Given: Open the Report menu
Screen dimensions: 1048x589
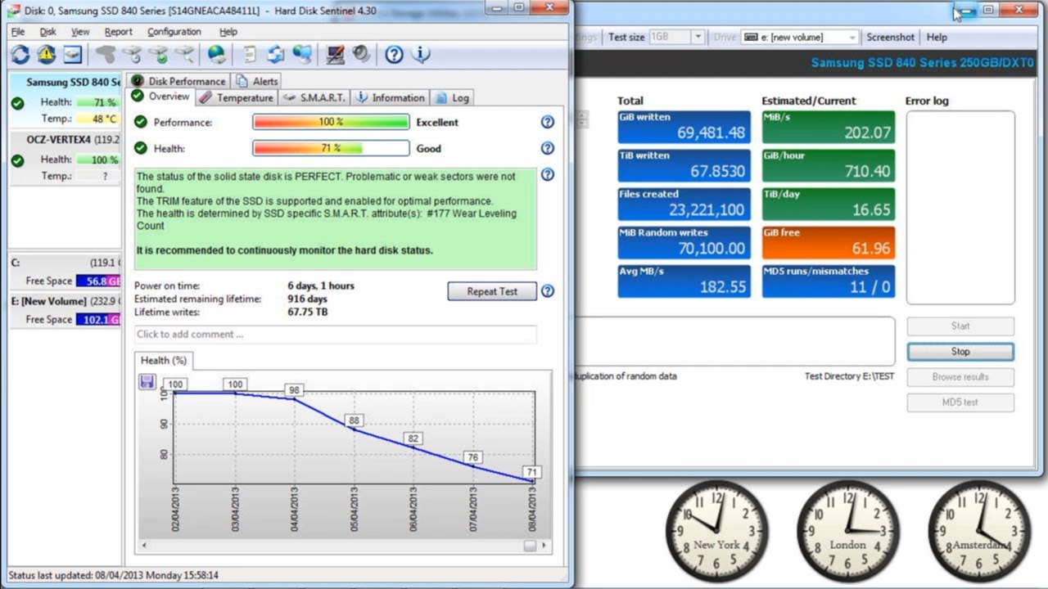Looking at the screenshot, I should [x=119, y=32].
